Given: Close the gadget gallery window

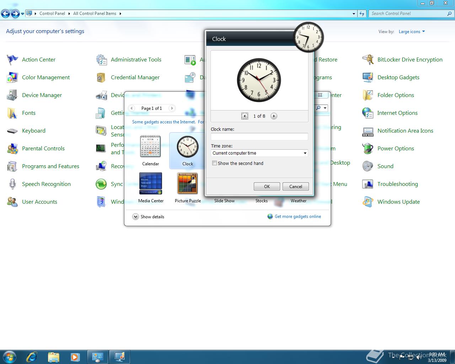Looking at the screenshot, I should pos(320,95).
